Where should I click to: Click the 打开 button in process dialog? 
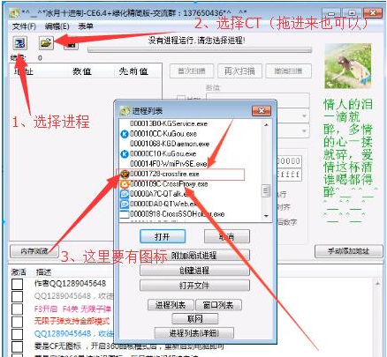point(163,236)
